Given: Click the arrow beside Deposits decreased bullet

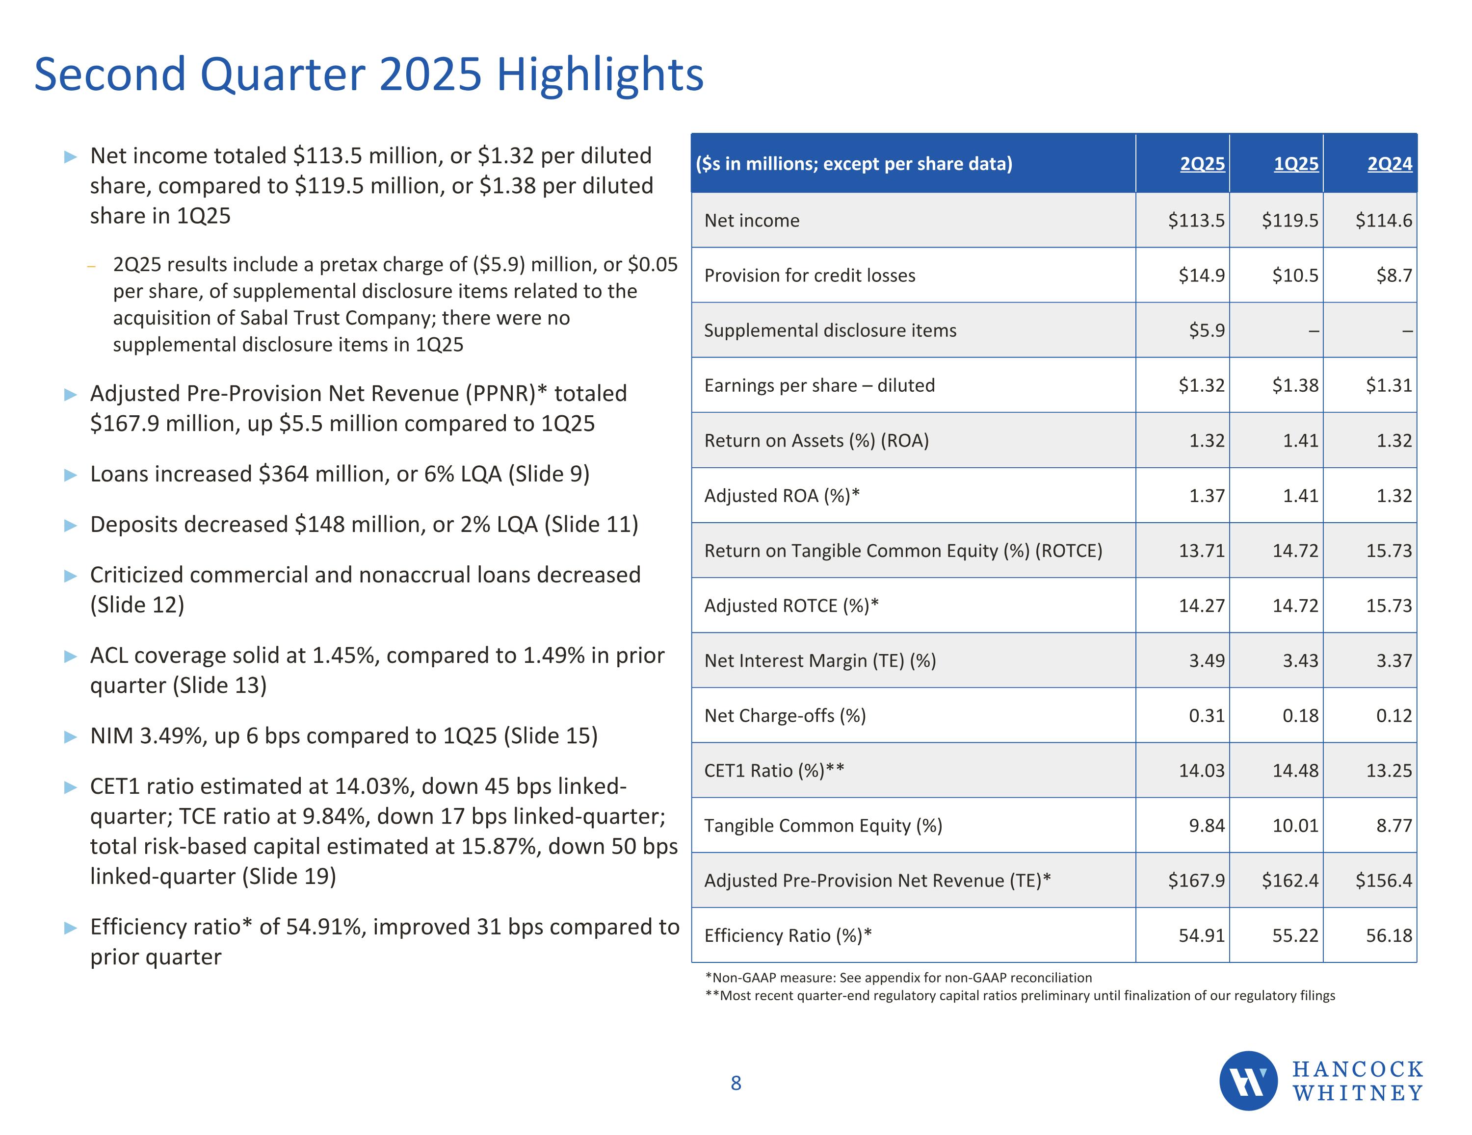Looking at the screenshot, I should [71, 526].
